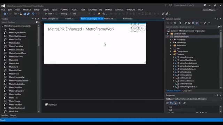
Task: Click Property Pages wrench icon in Properties panel
Action: (184, 103)
